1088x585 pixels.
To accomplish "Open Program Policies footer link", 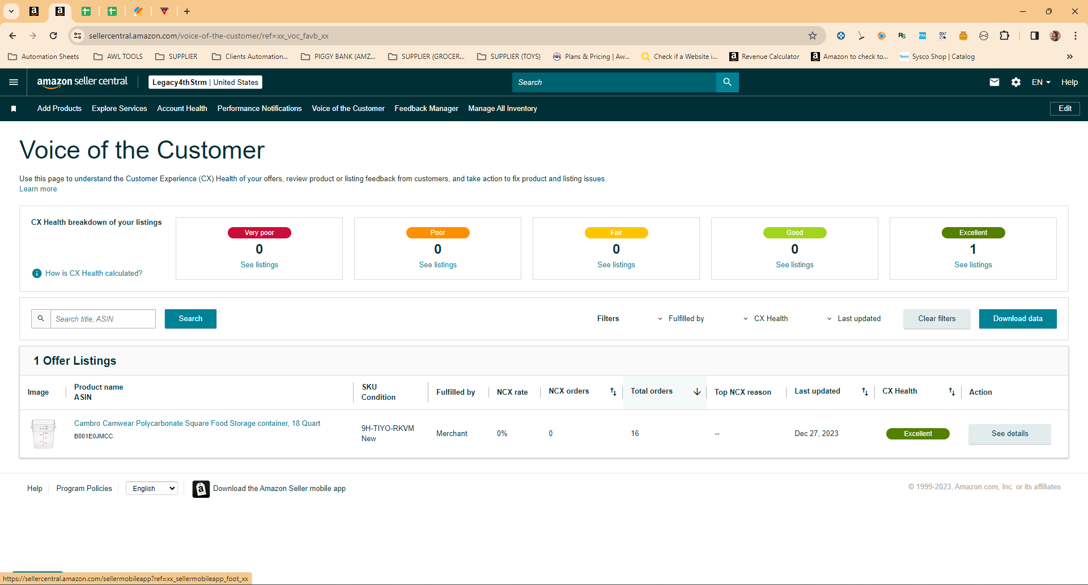I will pyautogui.click(x=84, y=489).
